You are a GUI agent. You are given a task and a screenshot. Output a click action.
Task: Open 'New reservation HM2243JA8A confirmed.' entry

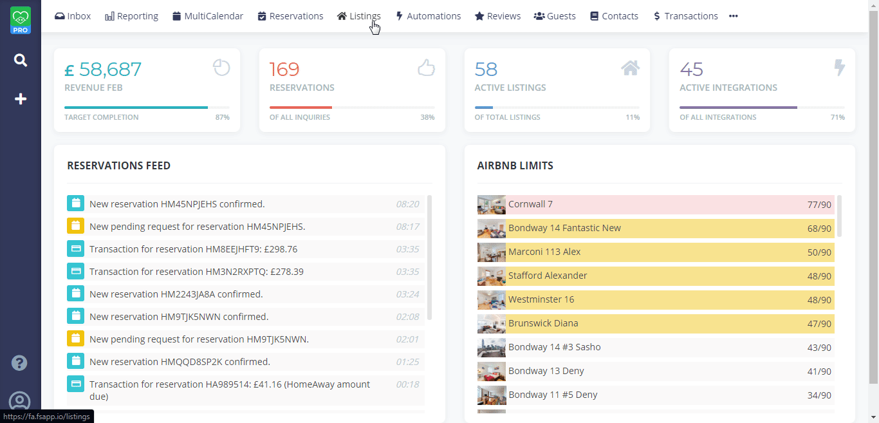pyautogui.click(x=176, y=294)
